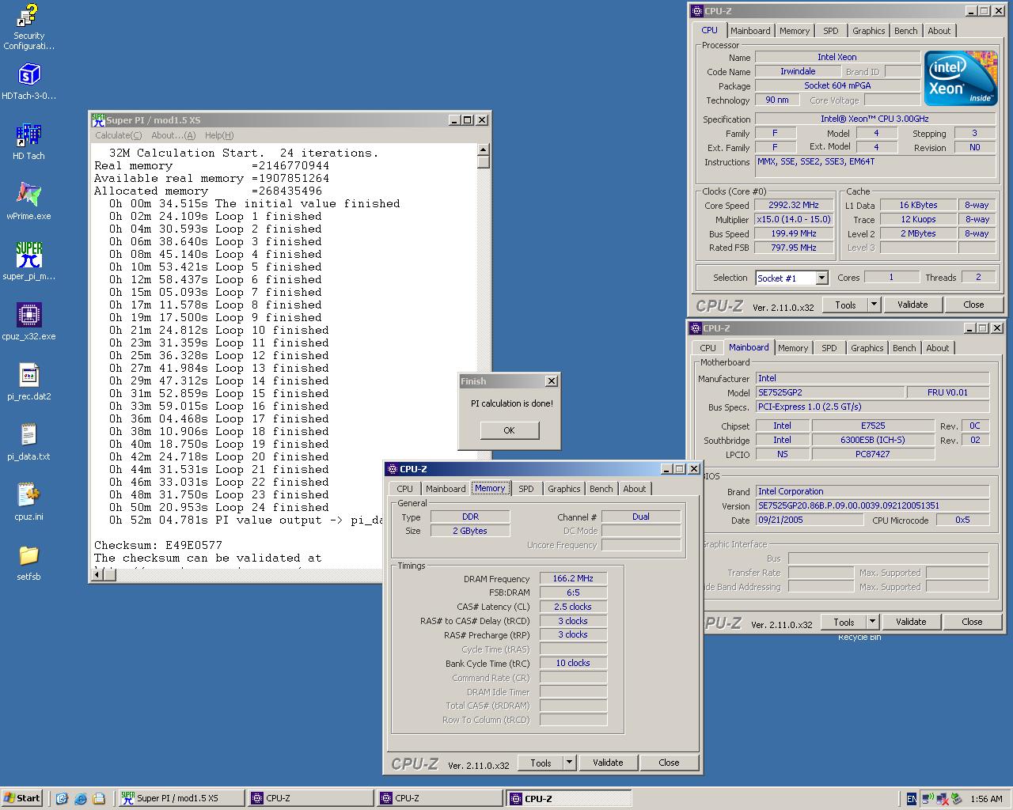This screenshot has height=810, width=1013.
Task: Select the setfsb folder icon
Action: (28, 562)
